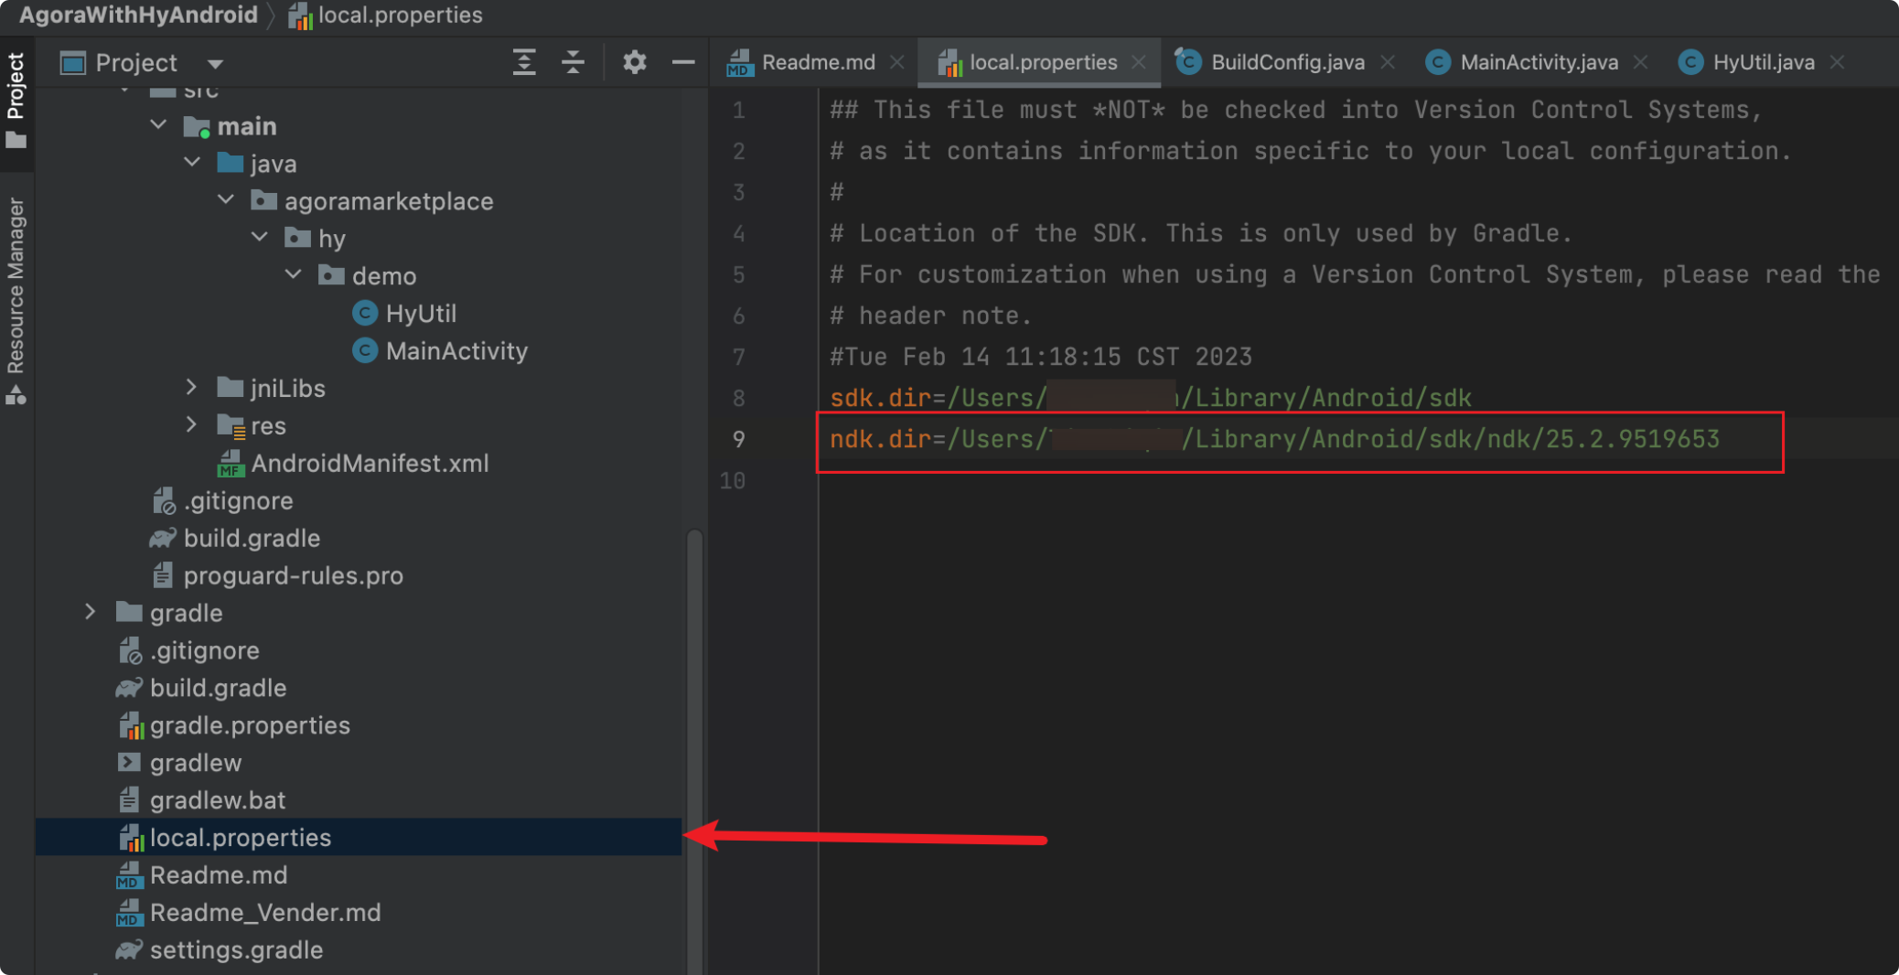This screenshot has width=1899, height=975.
Task: Select the agoramarketplace package
Action: point(389,201)
